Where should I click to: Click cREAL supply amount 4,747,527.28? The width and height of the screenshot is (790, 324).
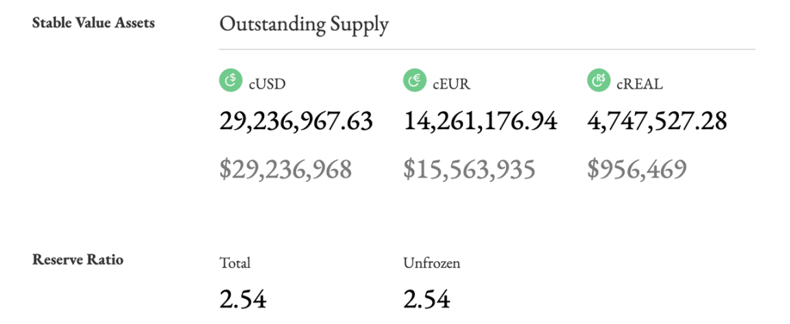tap(657, 122)
